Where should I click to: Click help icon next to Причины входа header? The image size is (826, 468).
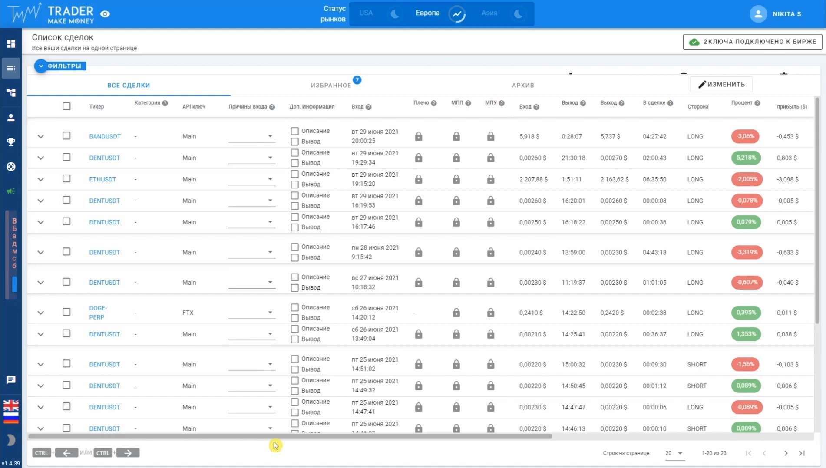[272, 107]
